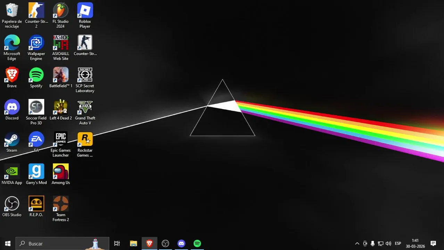Open the notification center
This screenshot has height=250, width=444.
pos(433,243)
